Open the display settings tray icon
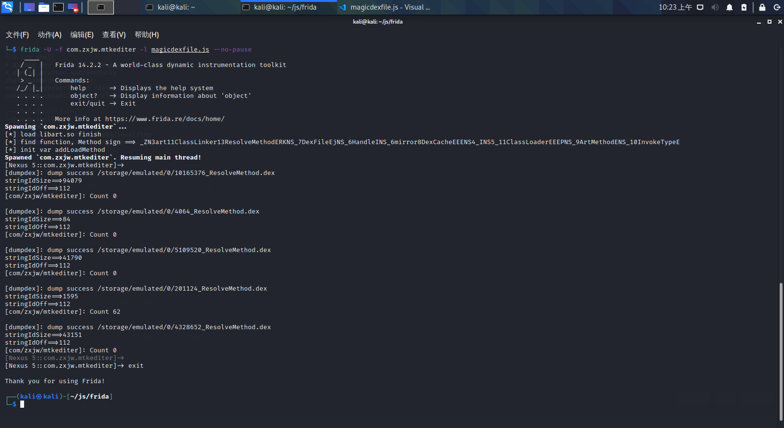Image resolution: width=784 pixels, height=428 pixels. 700,7
